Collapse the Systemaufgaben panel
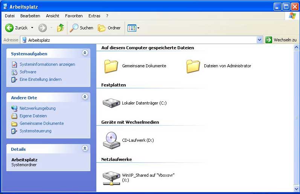 pos(85,53)
